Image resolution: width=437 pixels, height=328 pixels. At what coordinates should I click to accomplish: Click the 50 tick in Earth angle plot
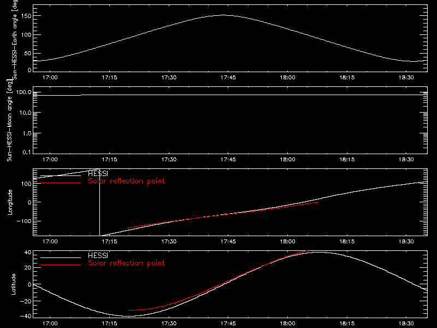tap(28, 54)
